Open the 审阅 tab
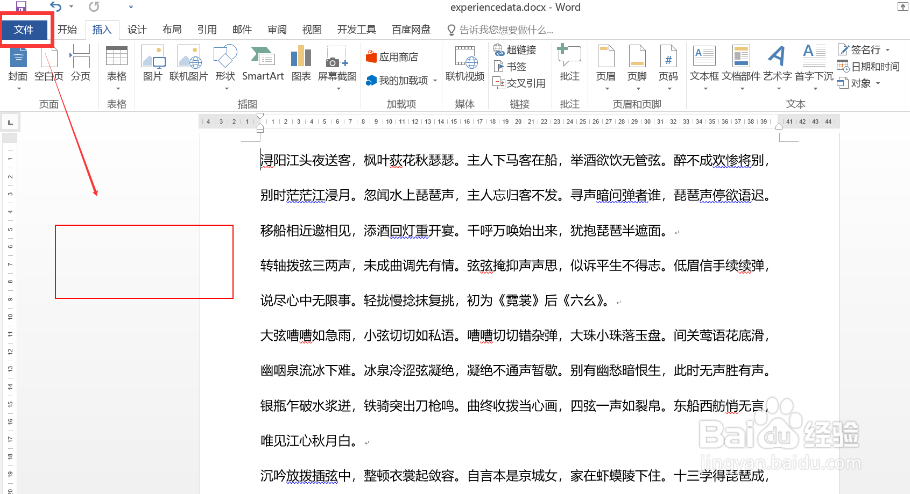 coord(277,30)
